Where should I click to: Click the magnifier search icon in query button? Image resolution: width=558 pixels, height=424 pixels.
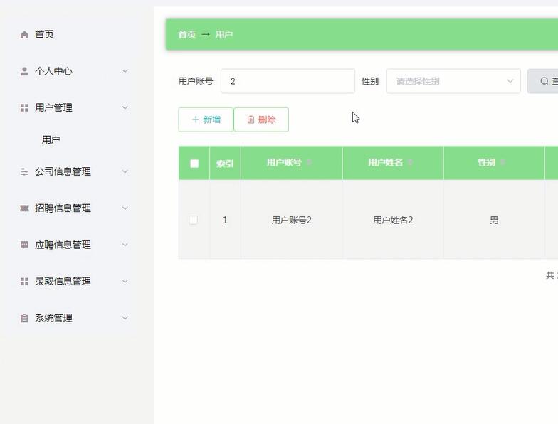pyautogui.click(x=544, y=81)
